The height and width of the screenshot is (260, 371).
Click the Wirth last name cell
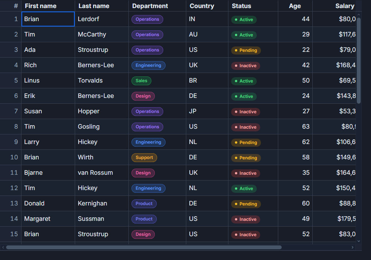tap(102, 157)
